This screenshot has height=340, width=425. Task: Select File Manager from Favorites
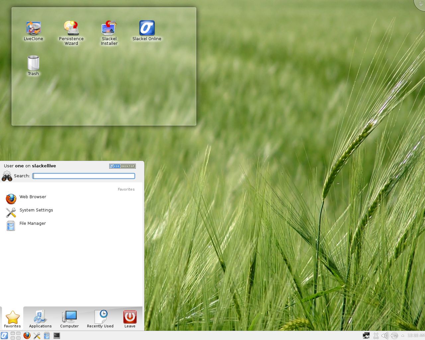click(x=32, y=223)
